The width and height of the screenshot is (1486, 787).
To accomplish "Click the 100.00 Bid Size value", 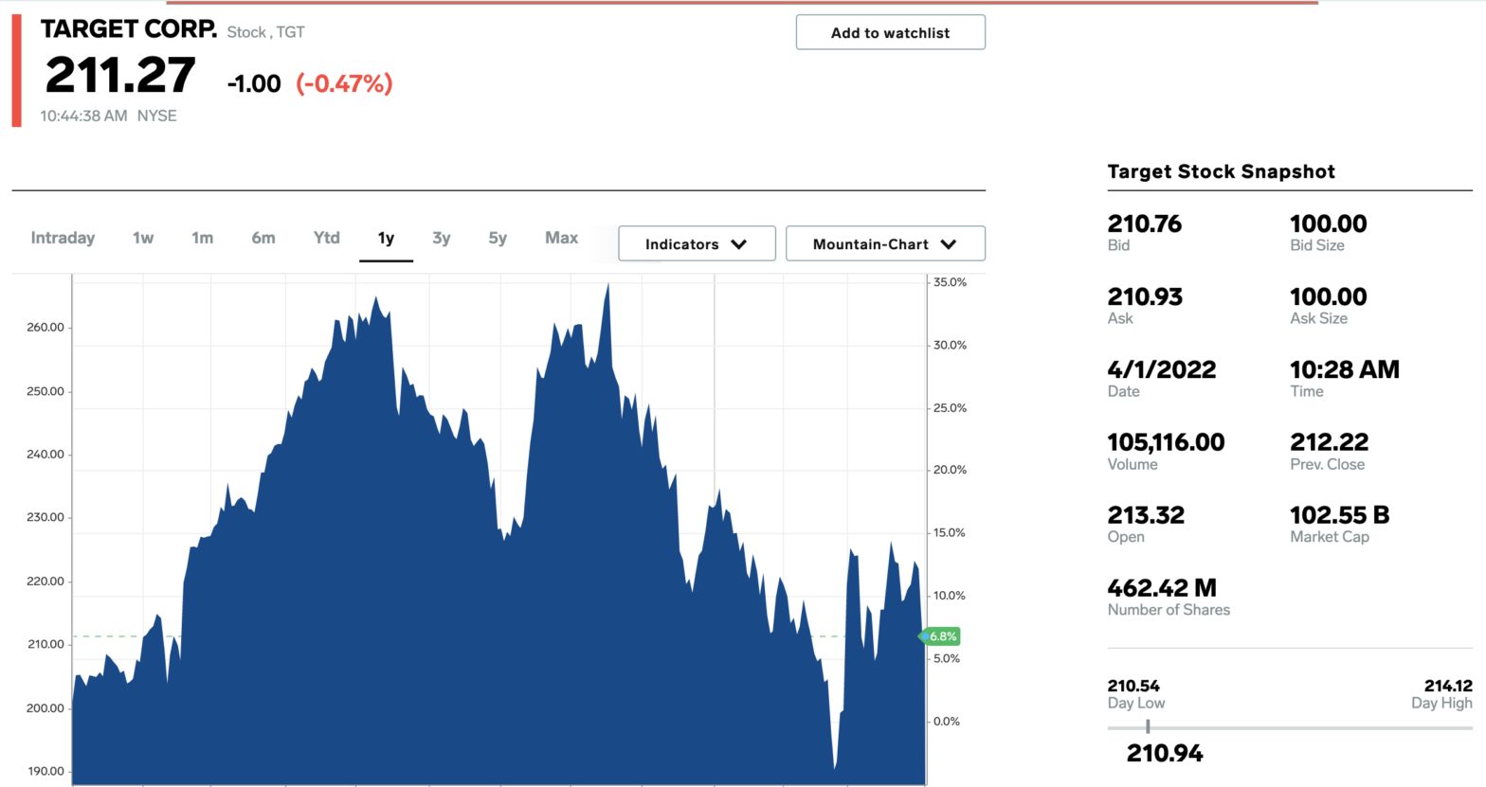I will (x=1328, y=224).
